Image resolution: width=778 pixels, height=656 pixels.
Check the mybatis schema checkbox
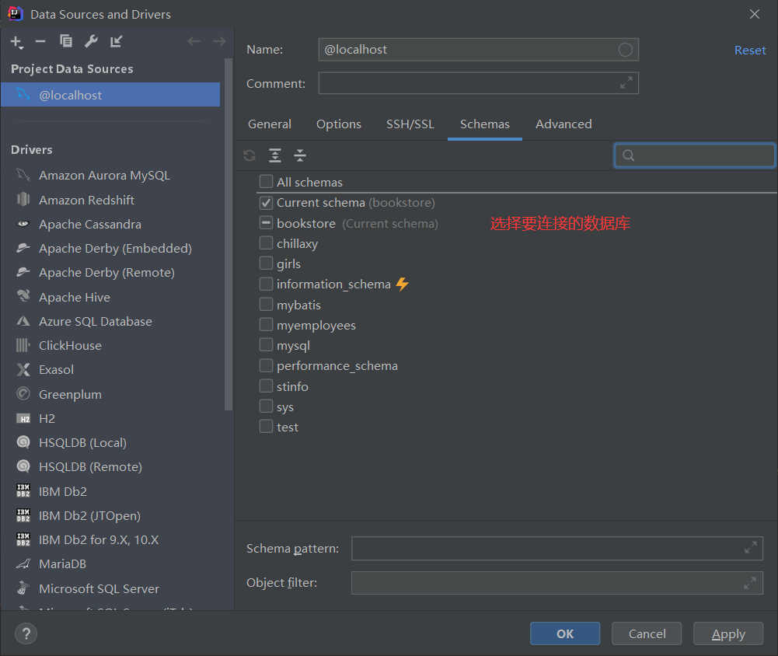click(x=266, y=305)
